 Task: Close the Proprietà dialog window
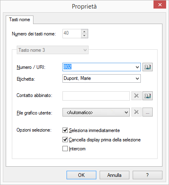point(160,5)
